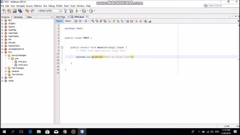240x135 pixels.
Task: Click the Clean and Build Project icon
Action: (x=71, y=11)
